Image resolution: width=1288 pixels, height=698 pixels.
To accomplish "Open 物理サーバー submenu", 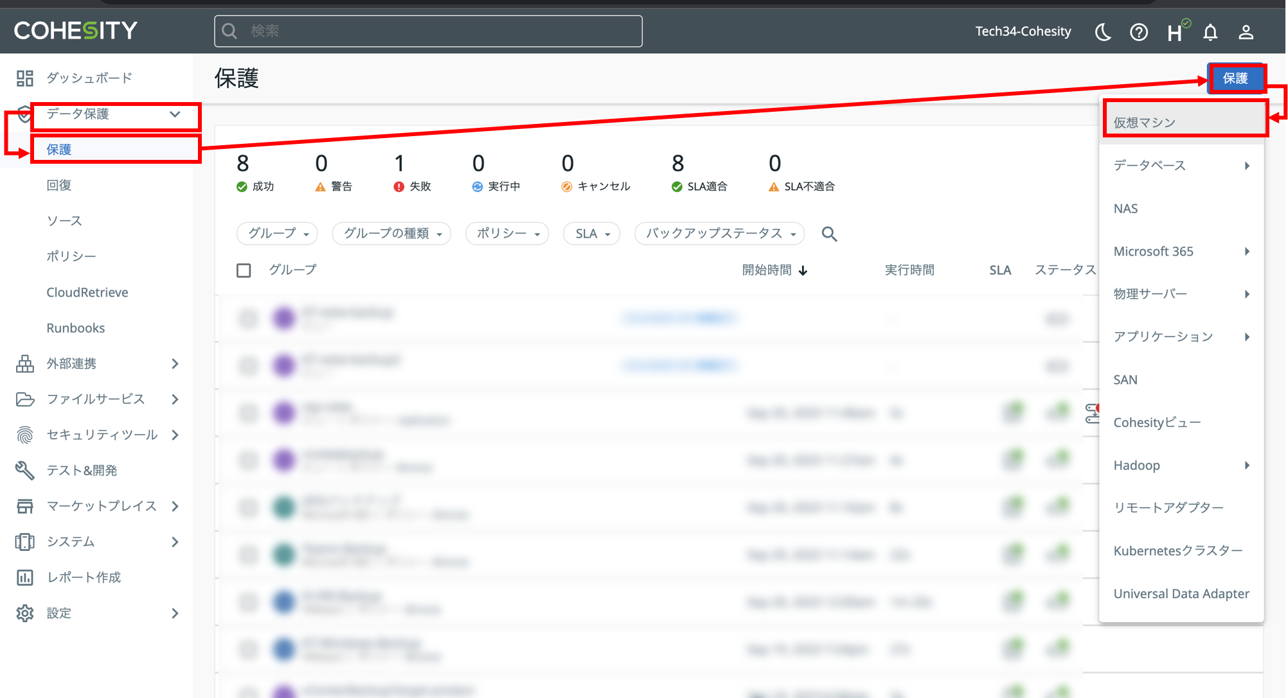I will click(1181, 294).
